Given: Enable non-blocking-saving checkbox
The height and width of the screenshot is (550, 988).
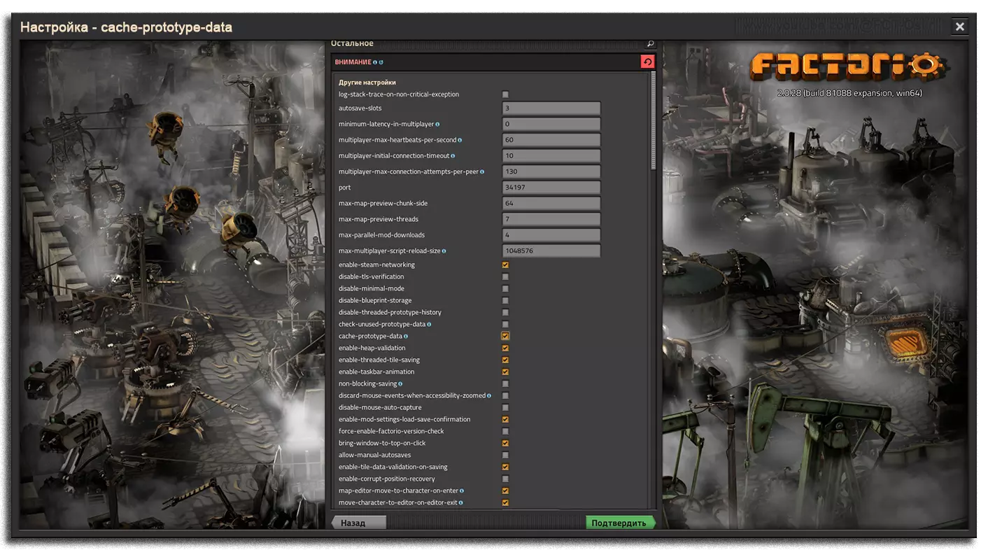Looking at the screenshot, I should point(505,384).
